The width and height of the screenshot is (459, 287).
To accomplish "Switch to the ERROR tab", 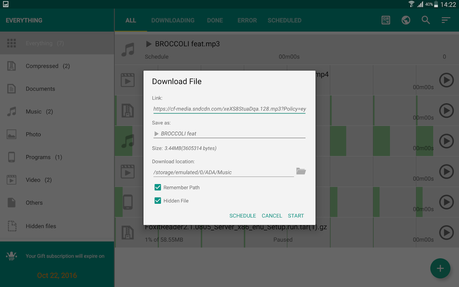I will tap(247, 20).
